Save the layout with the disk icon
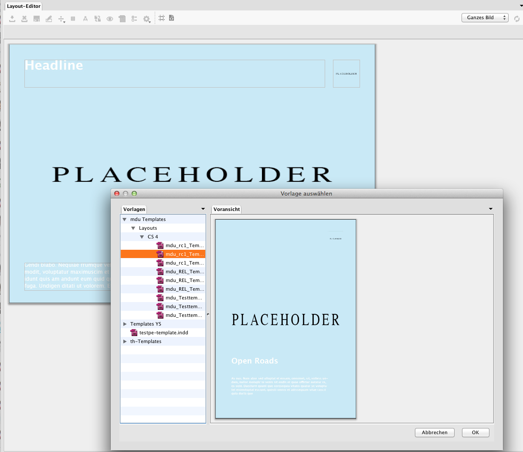 (36, 18)
